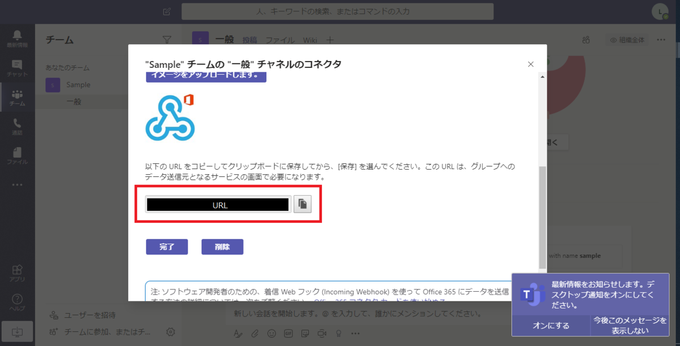This screenshot has height=346, width=680.
Task: Select the masked URL text field
Action: (218, 205)
